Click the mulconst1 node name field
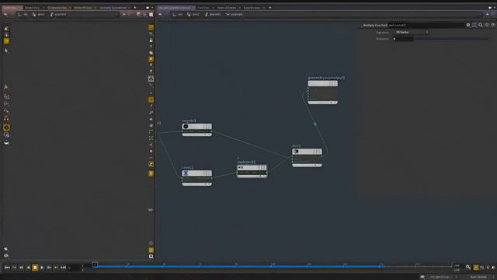The image size is (497, 280). (426, 25)
